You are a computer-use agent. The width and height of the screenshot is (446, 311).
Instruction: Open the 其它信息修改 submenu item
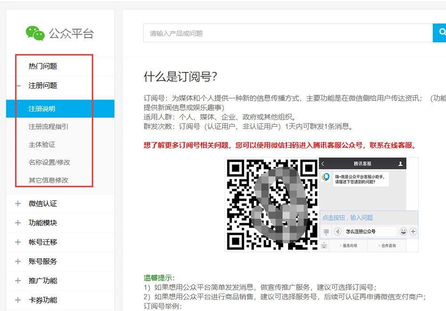point(49,180)
